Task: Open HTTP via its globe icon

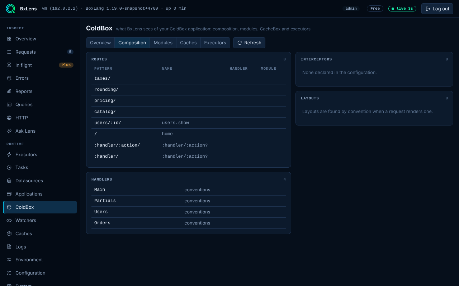Action: coord(9,118)
